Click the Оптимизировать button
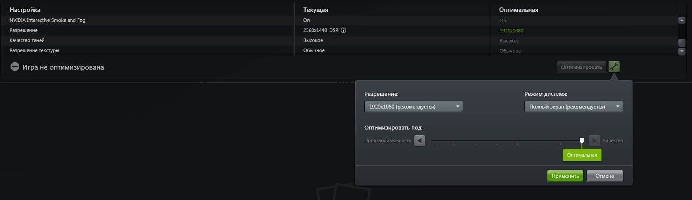Screen dimensions: 692x200 pos(581,67)
